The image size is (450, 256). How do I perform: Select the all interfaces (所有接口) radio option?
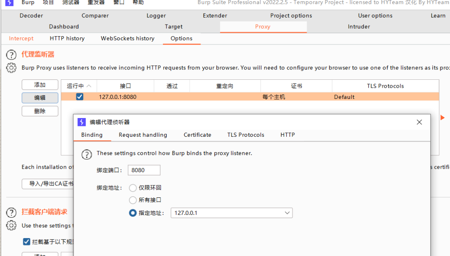pyautogui.click(x=132, y=200)
